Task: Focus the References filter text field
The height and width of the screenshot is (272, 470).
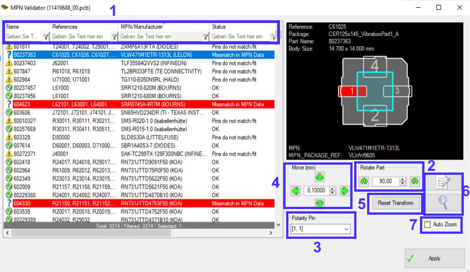Action: click(81, 37)
